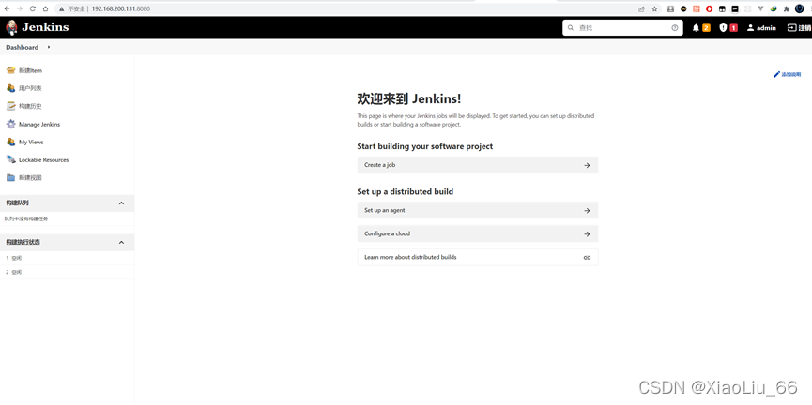
Task: Click the 新建Item icon in the sidebar
Action: pyautogui.click(x=10, y=70)
